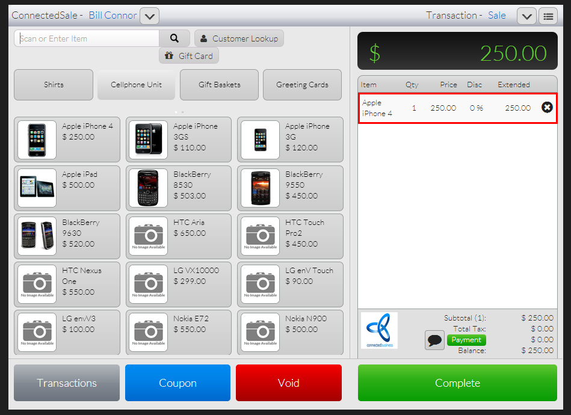
Task: Click the 0 % discount cell
Action: (477, 108)
